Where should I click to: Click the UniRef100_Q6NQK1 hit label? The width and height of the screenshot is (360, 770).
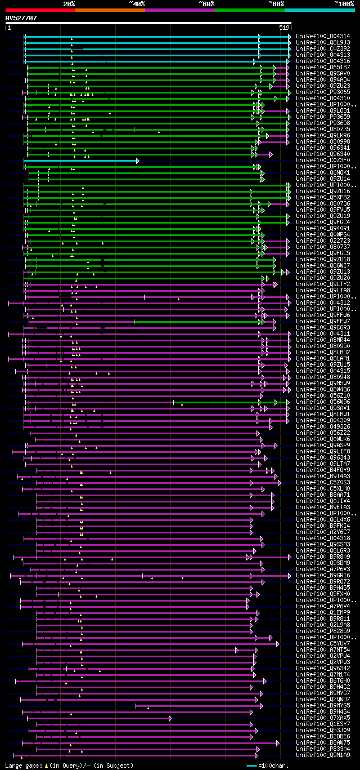click(x=323, y=172)
